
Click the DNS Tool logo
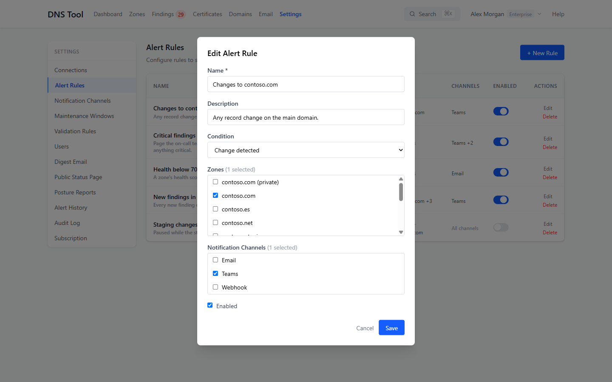65,14
